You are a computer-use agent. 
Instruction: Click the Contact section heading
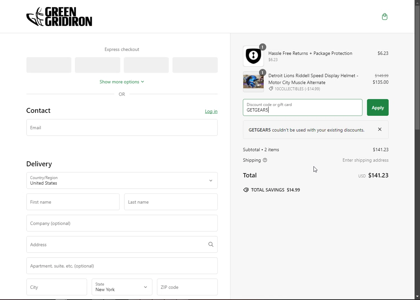[38, 110]
